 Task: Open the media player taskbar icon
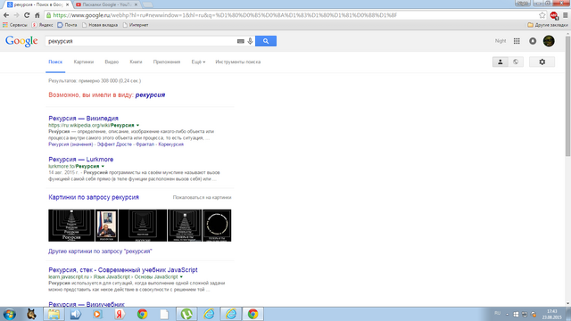[x=97, y=314]
